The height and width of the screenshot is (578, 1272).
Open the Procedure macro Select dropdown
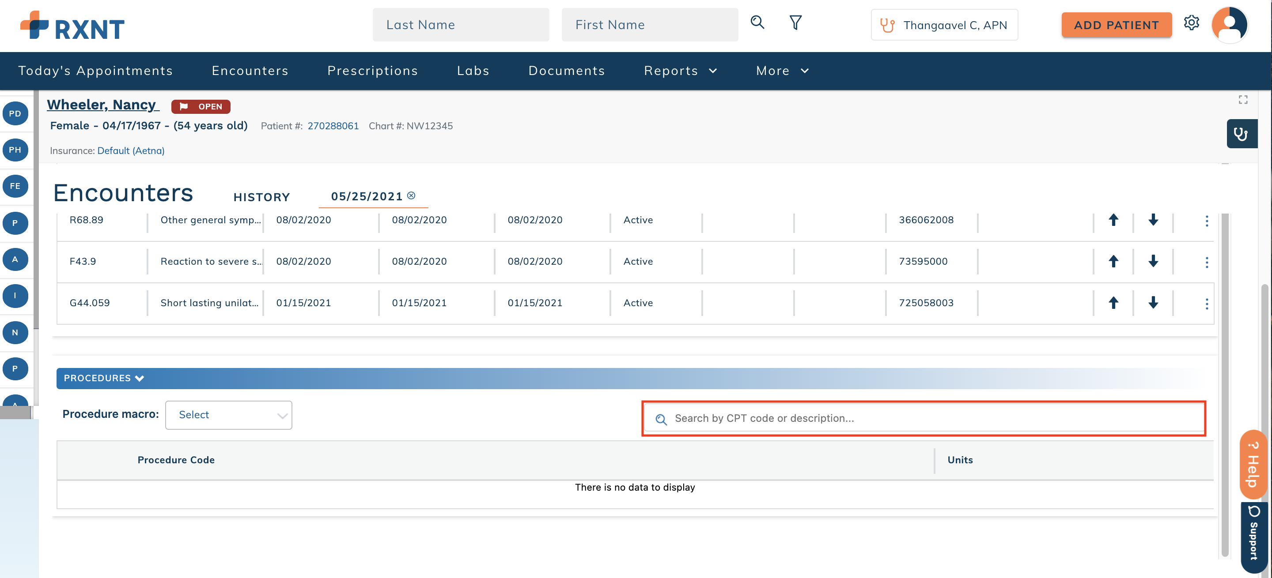pos(229,415)
